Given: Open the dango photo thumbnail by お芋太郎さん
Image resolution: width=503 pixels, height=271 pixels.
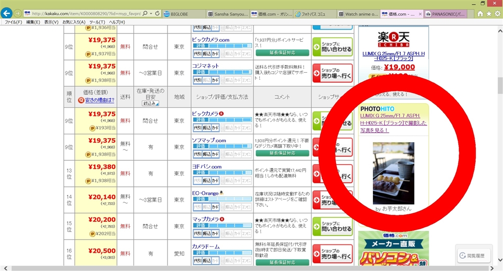Looking at the screenshot, I should (393, 173).
